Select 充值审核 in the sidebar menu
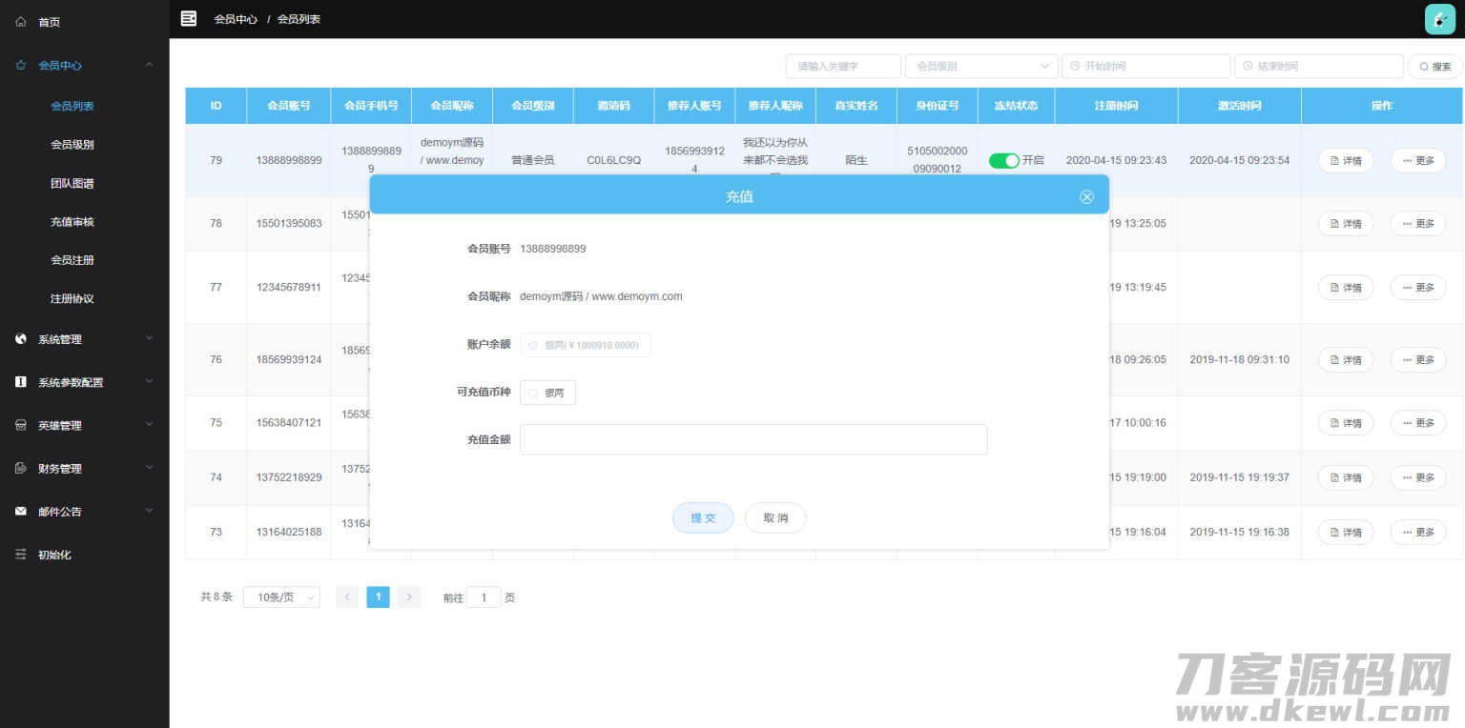This screenshot has width=1465, height=728. tap(72, 221)
